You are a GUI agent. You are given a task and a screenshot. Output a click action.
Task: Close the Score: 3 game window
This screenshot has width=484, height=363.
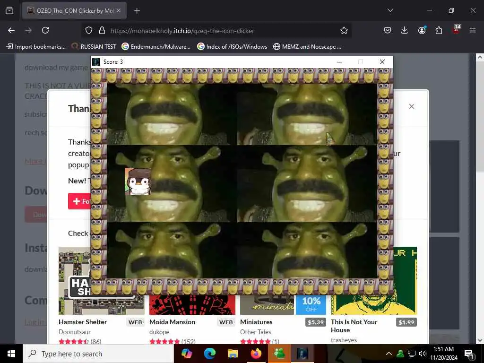[382, 62]
